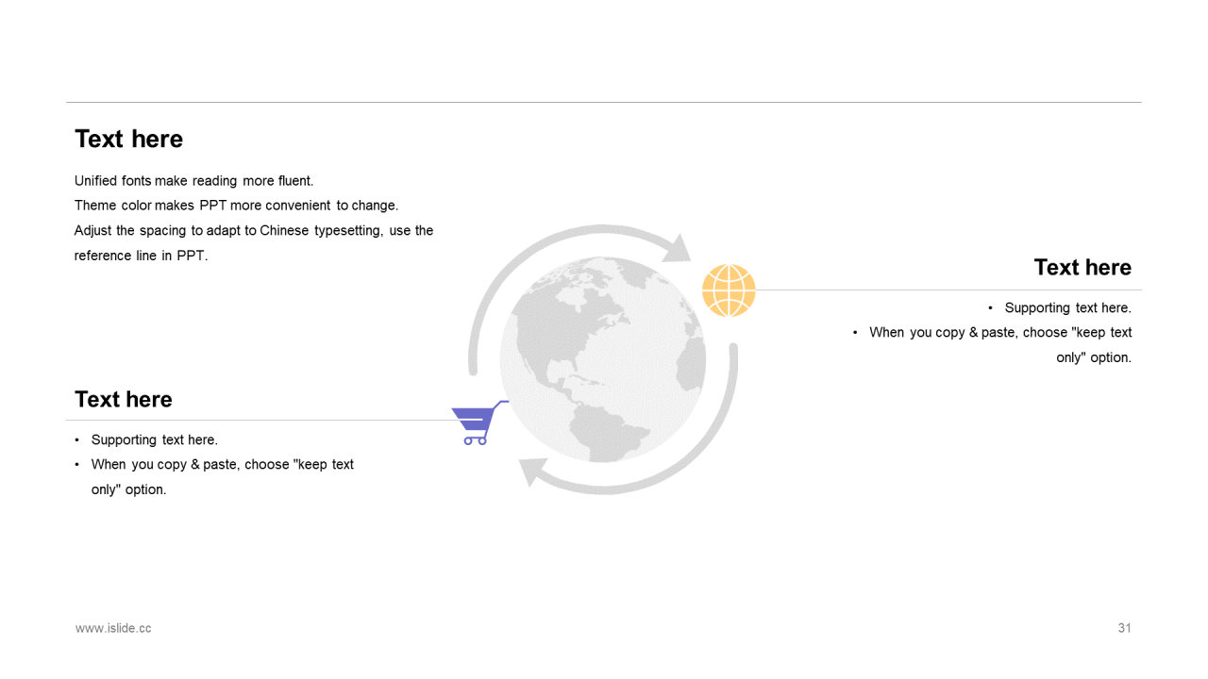Select the right-aligned "Text here" heading

tap(1082, 268)
